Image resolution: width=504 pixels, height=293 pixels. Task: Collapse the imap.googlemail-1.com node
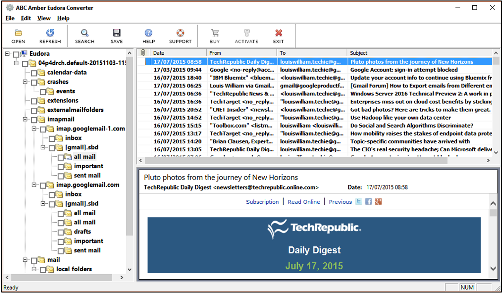click(x=34, y=129)
